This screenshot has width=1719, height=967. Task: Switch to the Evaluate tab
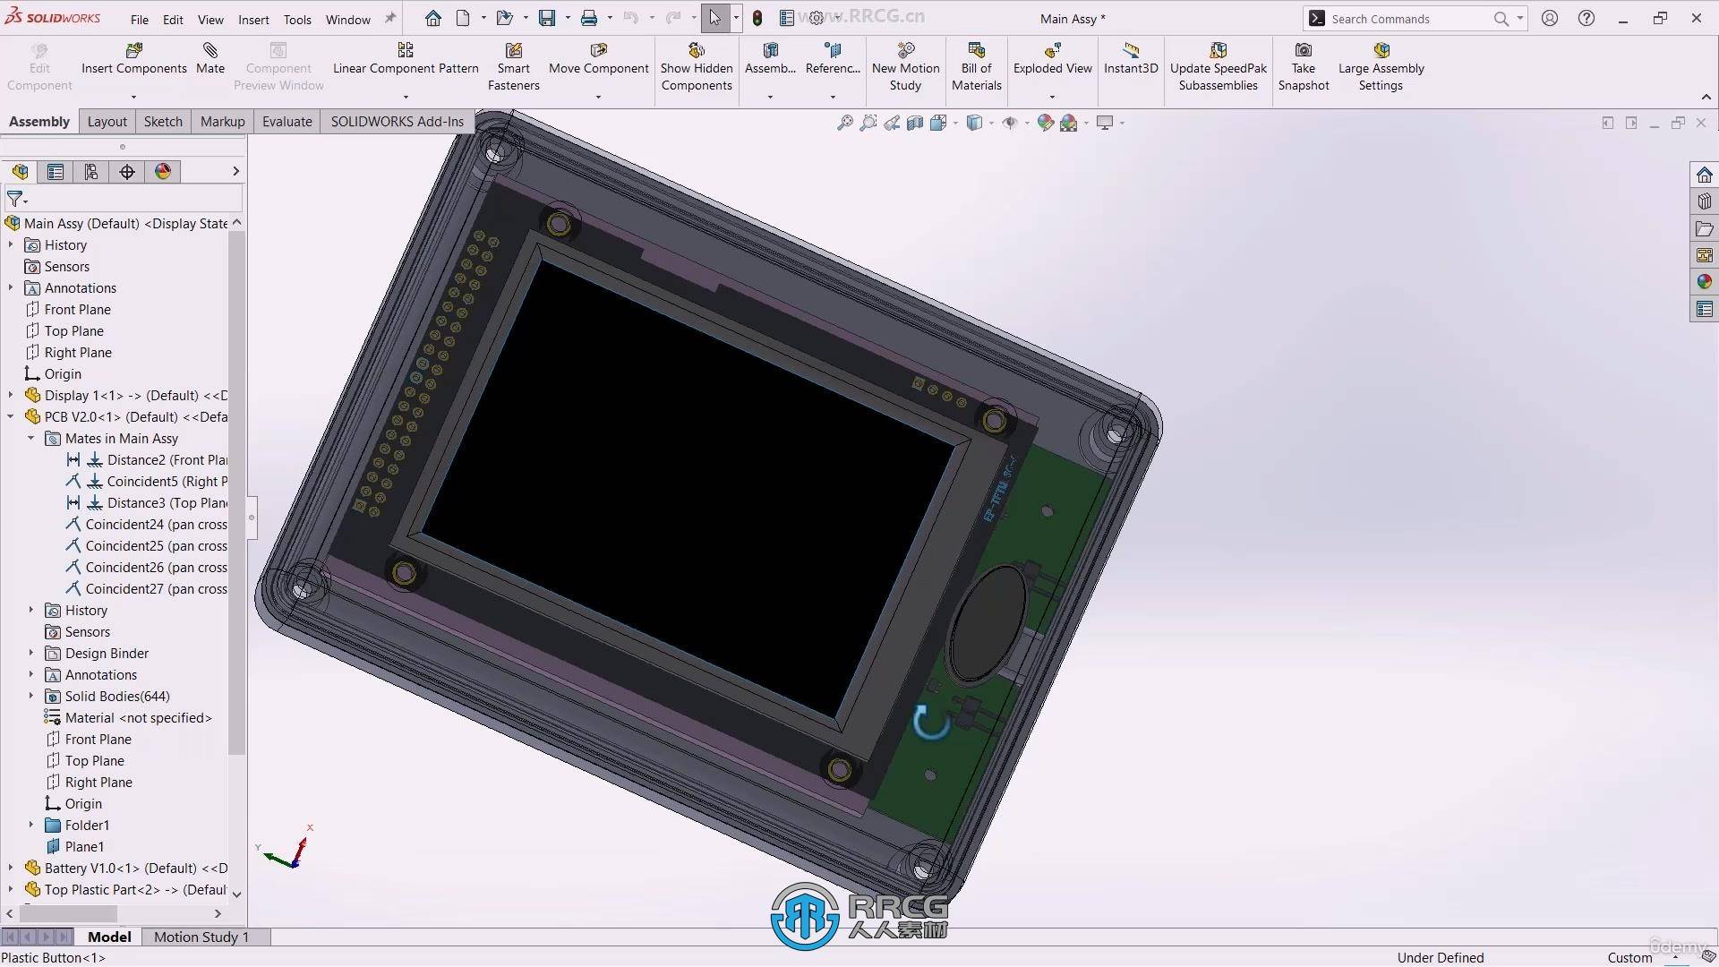[x=286, y=122]
